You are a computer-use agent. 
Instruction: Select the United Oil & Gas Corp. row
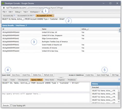click(x=61, y=51)
